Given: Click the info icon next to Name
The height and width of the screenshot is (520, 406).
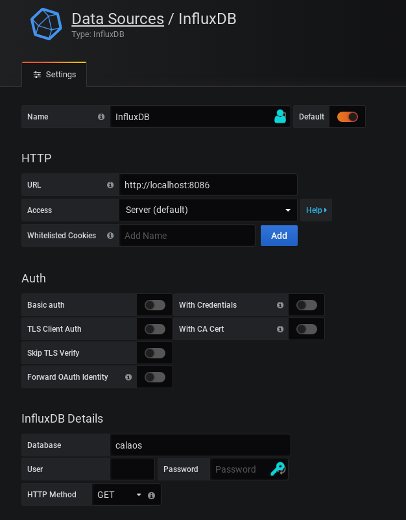Looking at the screenshot, I should pos(101,117).
